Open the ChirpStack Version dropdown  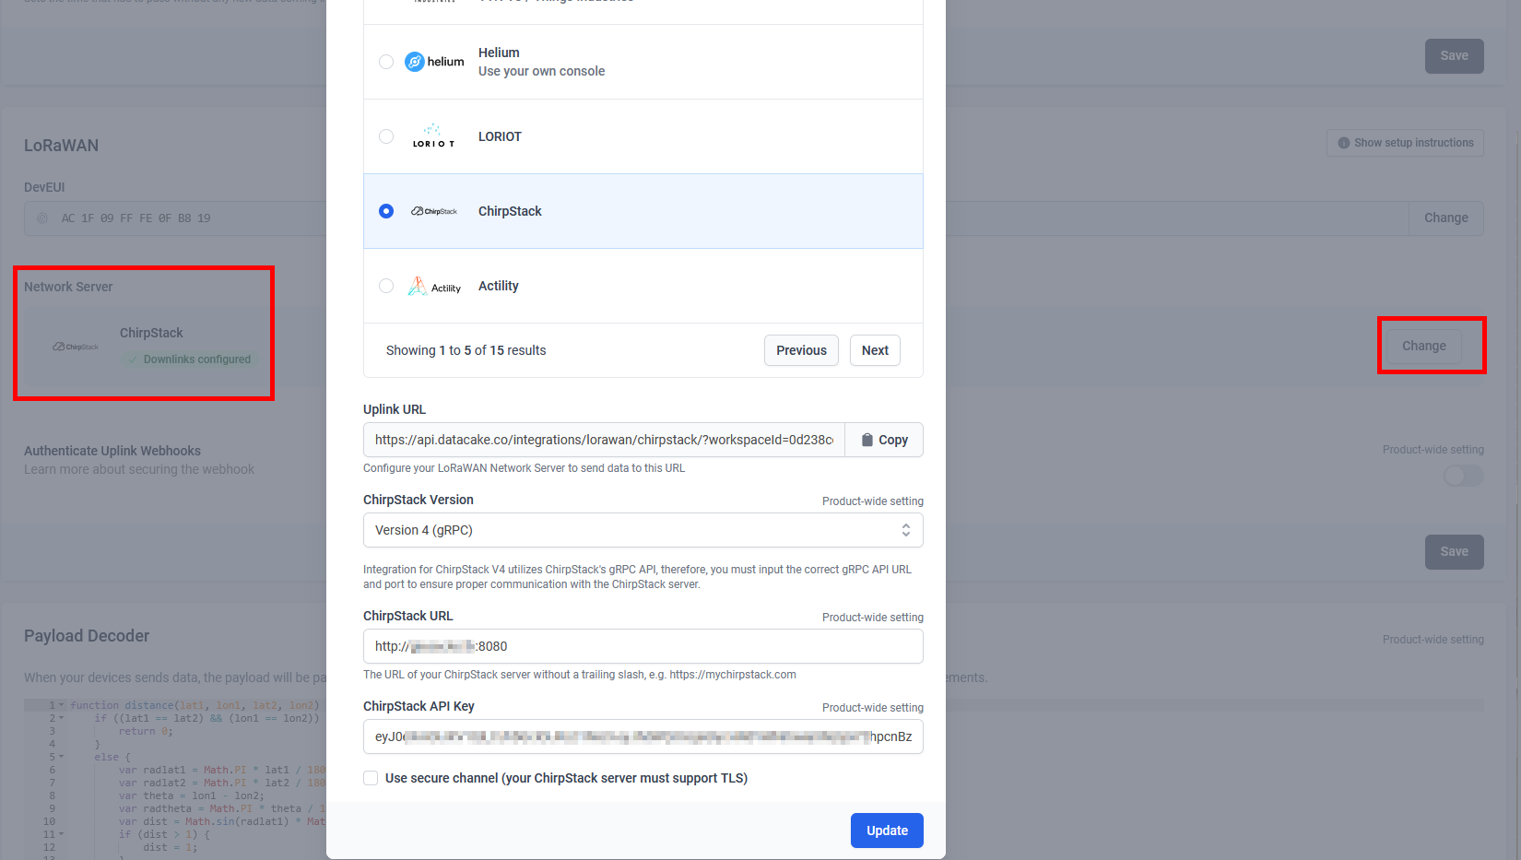643,530
